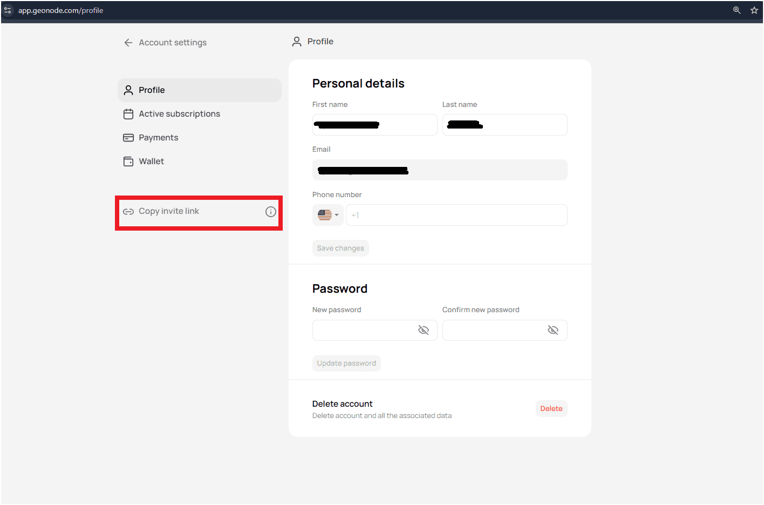Select Payments in the settings sidebar
764x505 pixels.
click(x=158, y=137)
